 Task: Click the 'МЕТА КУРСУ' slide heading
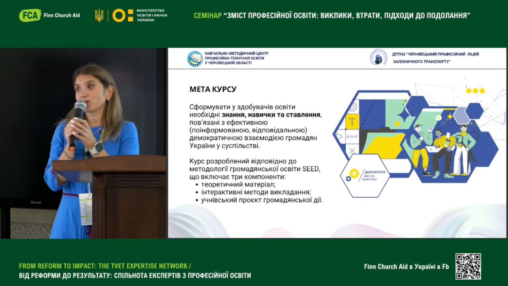213,89
